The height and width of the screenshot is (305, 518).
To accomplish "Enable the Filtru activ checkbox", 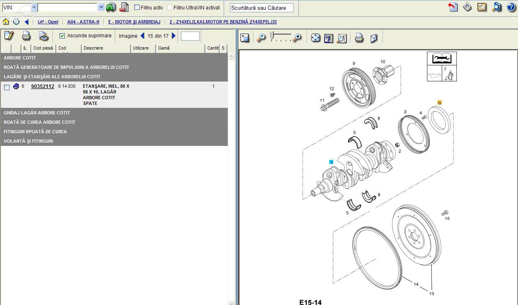I will coord(137,7).
